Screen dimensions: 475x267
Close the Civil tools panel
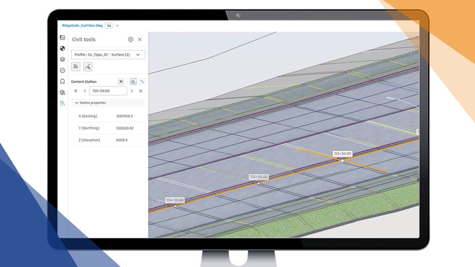click(140, 40)
